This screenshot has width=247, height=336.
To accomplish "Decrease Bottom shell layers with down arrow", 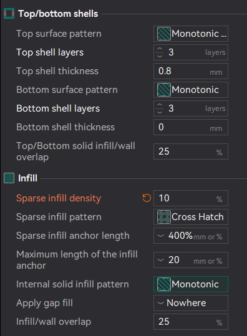I will point(160,112).
